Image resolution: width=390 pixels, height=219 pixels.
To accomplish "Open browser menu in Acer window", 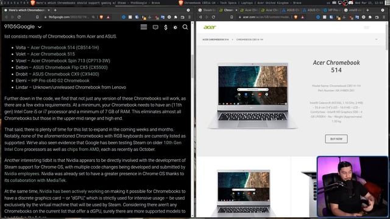I will click(x=384, y=17).
